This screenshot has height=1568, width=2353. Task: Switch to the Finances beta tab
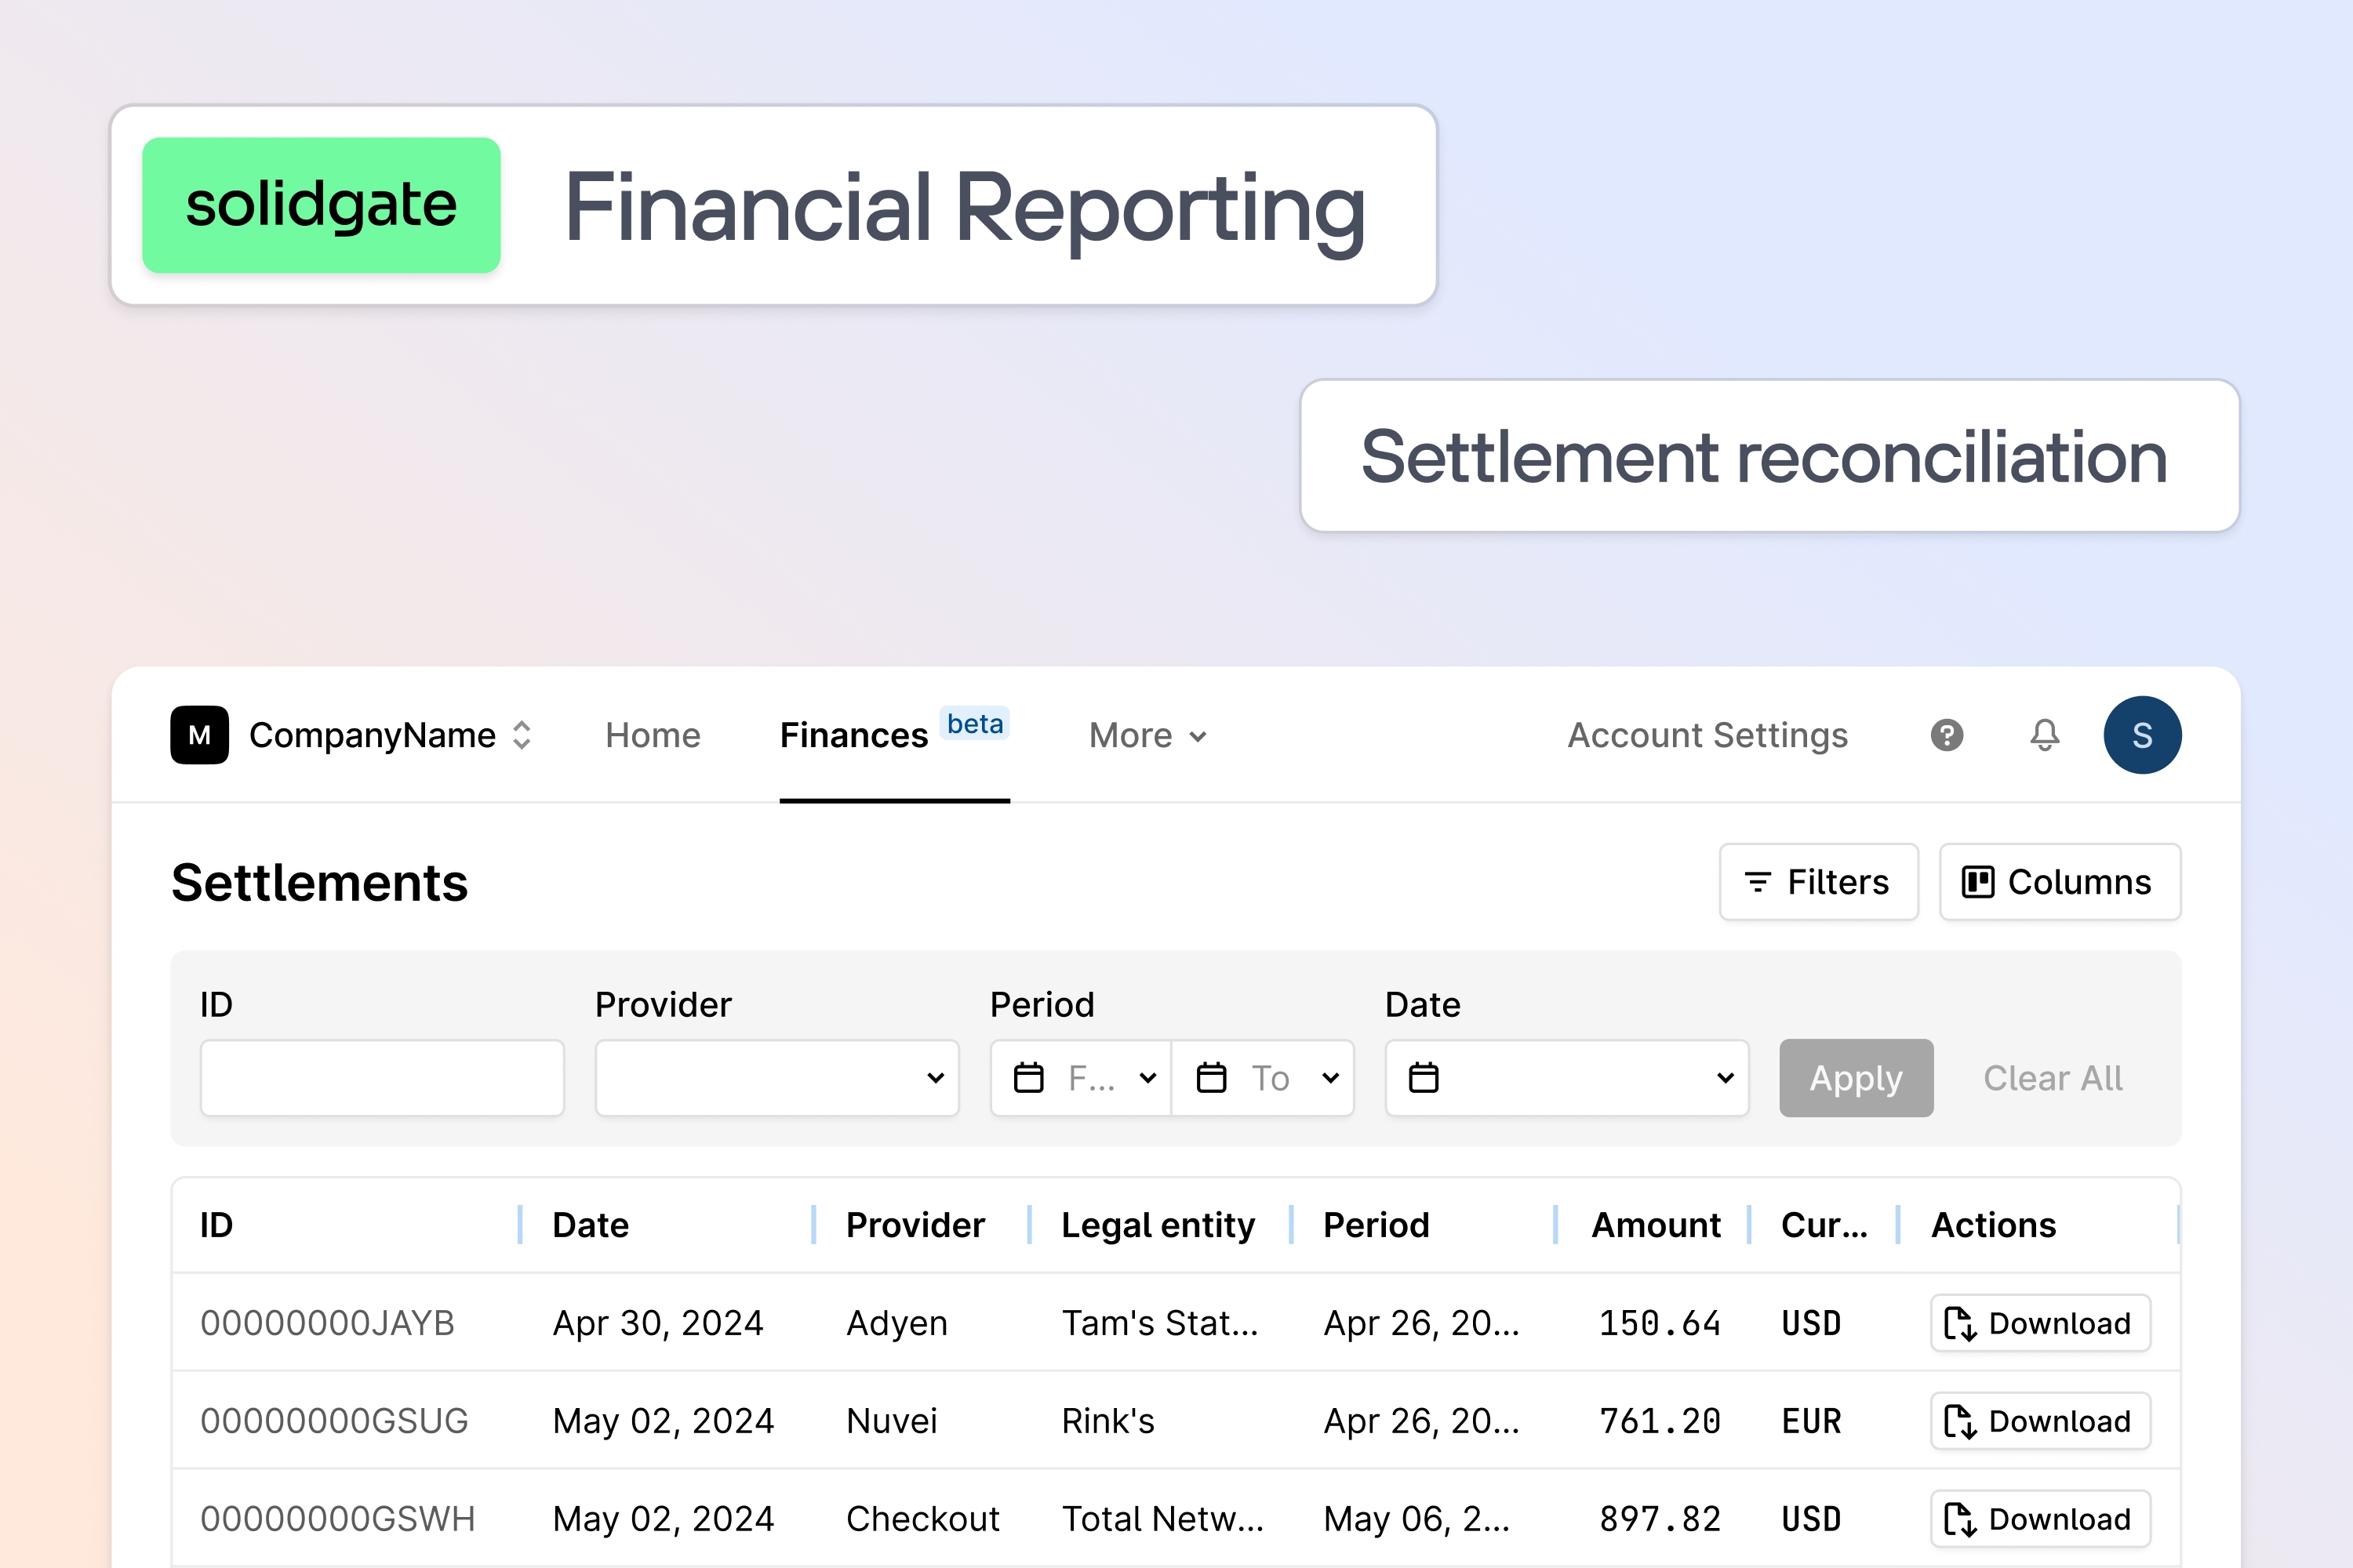(x=853, y=735)
